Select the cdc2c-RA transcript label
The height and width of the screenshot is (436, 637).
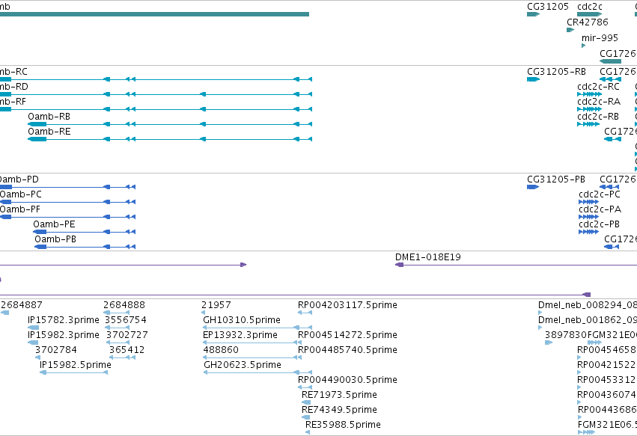pos(599,102)
